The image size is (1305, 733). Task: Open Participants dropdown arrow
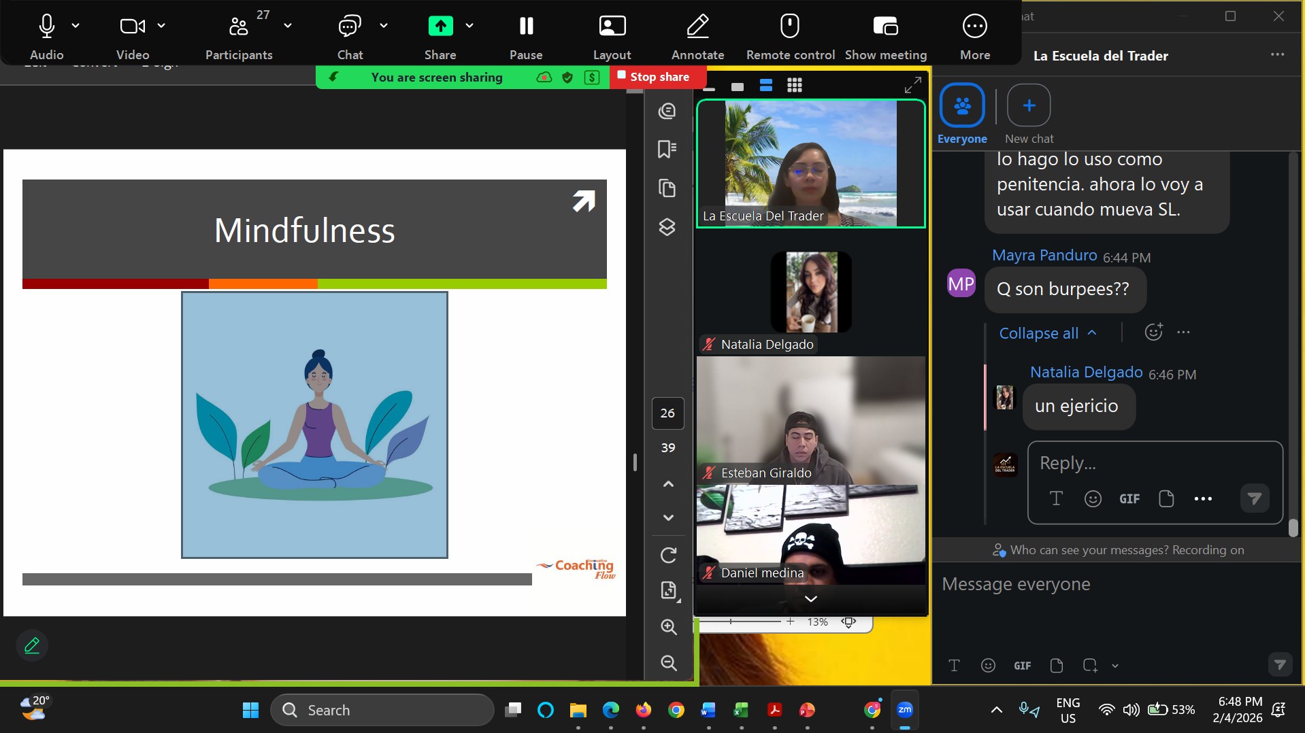[x=288, y=26]
